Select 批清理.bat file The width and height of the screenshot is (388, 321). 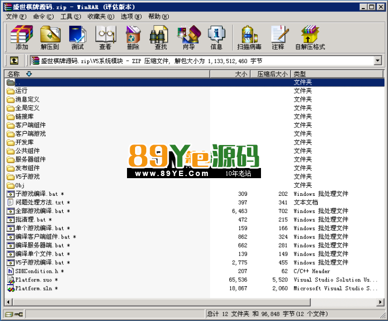pyautogui.click(x=29, y=220)
